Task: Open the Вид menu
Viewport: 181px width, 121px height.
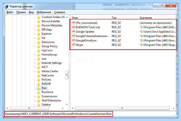Action: 31,12
